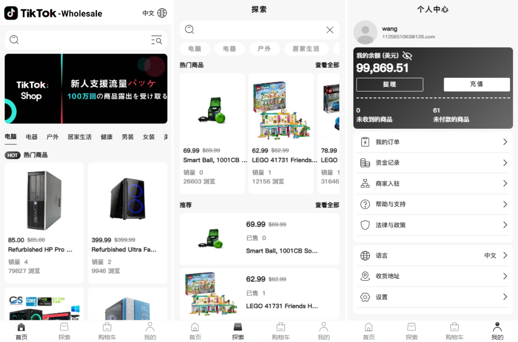Click the 提现 withdraw button

(x=390, y=84)
